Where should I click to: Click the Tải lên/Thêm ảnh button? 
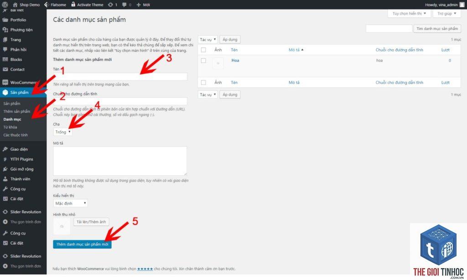91,222
